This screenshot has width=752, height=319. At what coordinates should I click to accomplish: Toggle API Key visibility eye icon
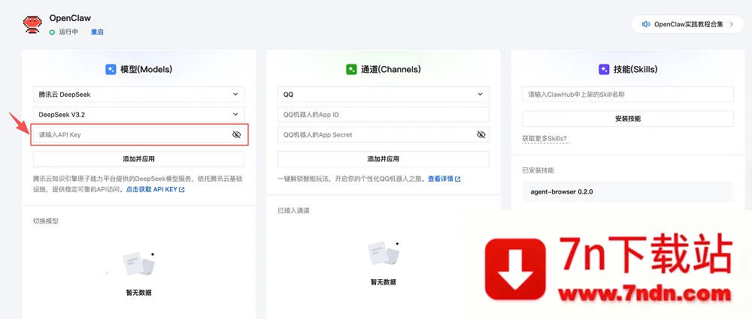pyautogui.click(x=236, y=134)
